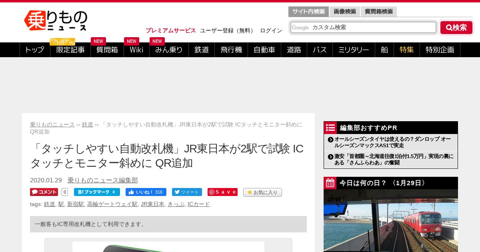Open the プレミアムサービス link
Screen dimensions: 480x252
[171, 30]
